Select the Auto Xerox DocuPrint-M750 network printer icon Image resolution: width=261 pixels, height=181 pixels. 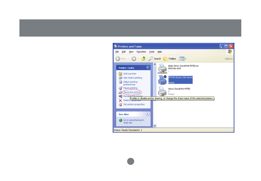162,69
